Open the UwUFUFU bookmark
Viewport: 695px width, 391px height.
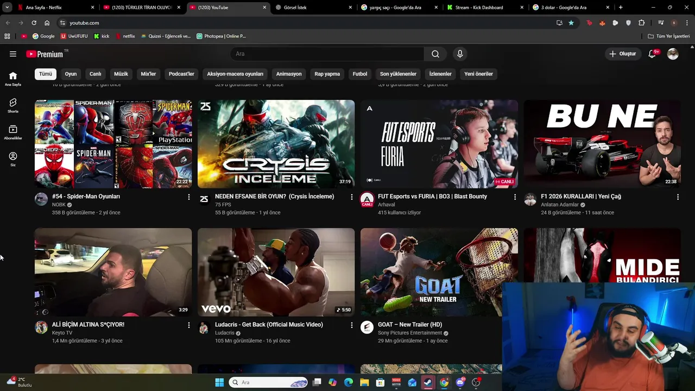[x=74, y=36]
